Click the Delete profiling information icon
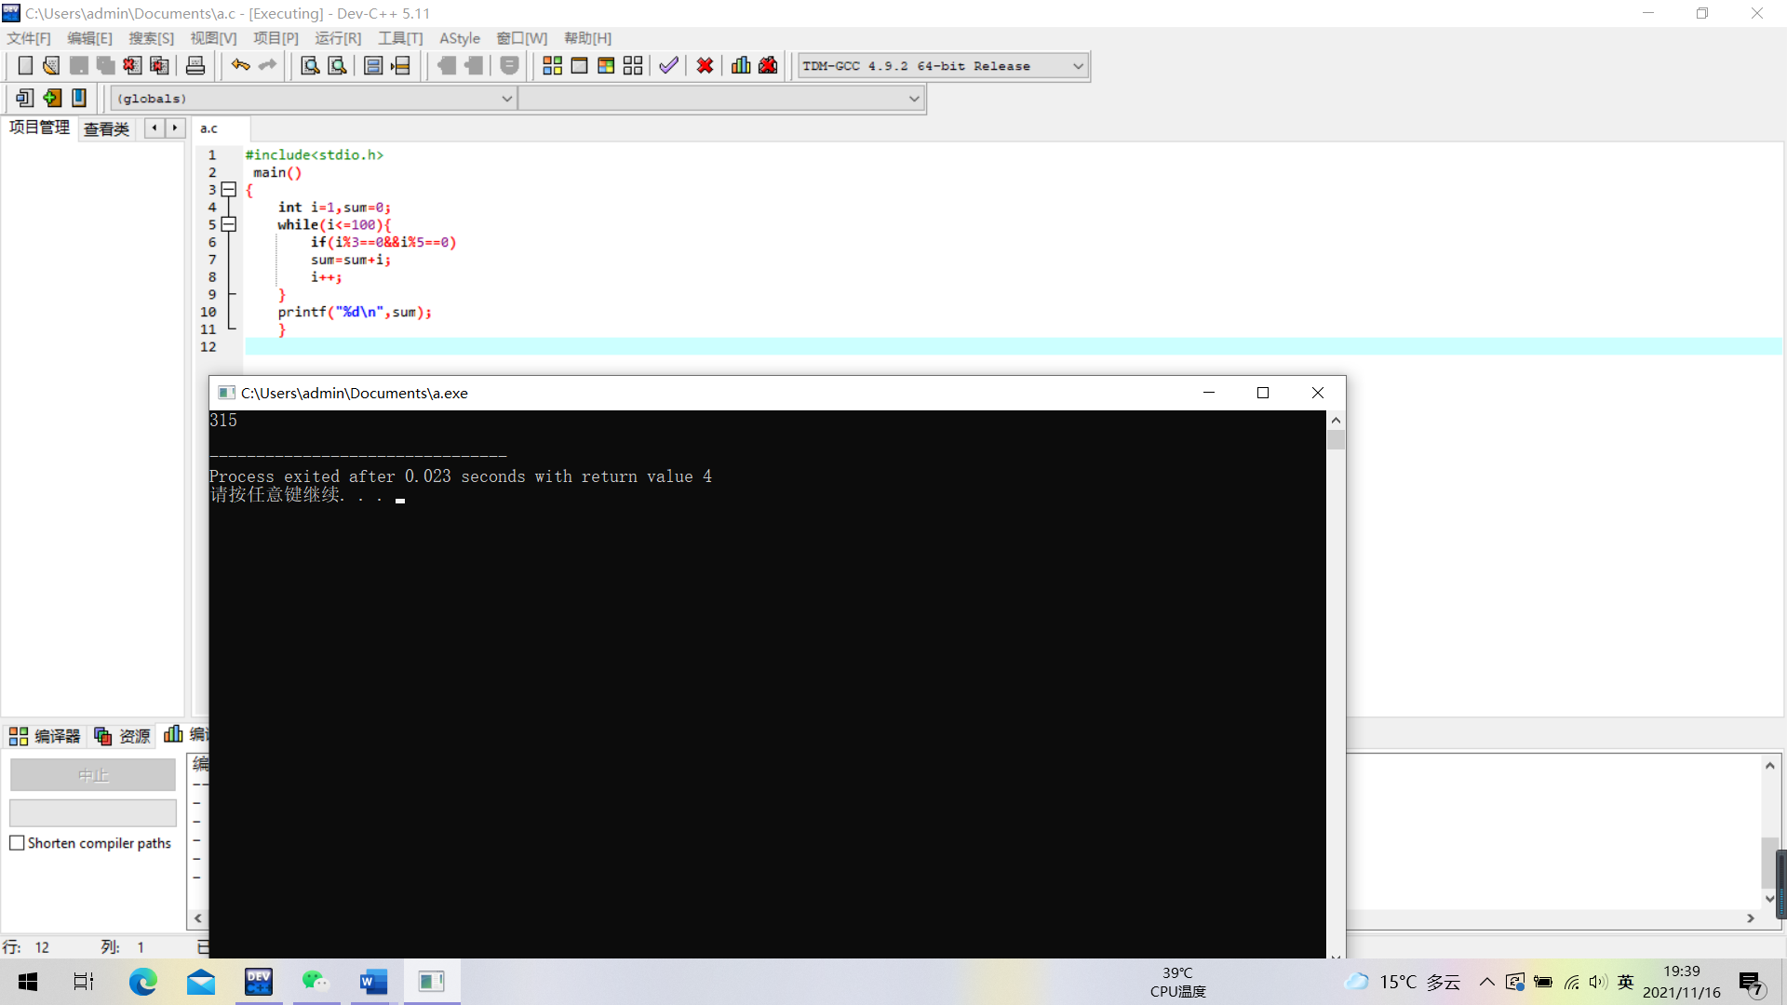 pos(768,66)
